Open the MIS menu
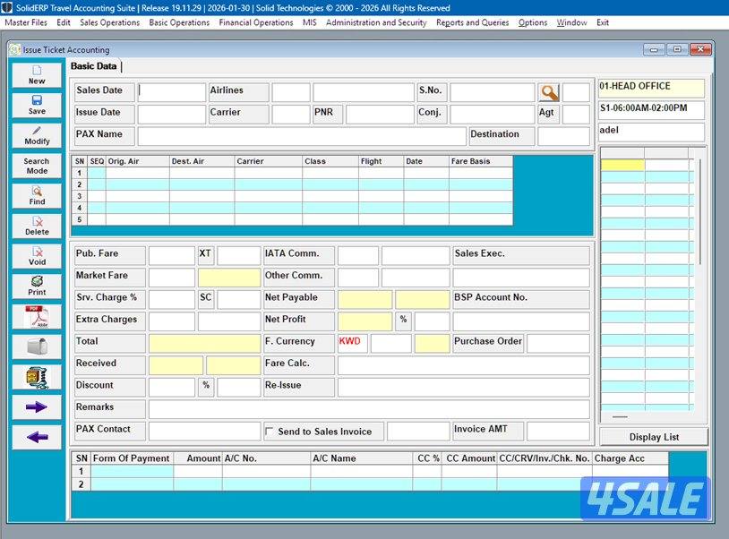The image size is (729, 539). pos(309,22)
